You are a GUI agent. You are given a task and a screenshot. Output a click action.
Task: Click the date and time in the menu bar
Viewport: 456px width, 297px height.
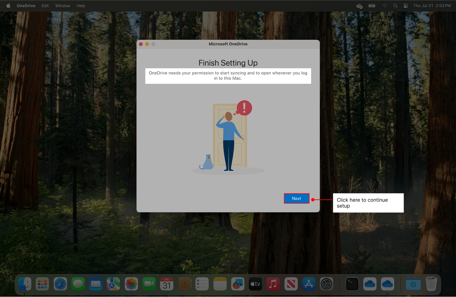coord(432,6)
